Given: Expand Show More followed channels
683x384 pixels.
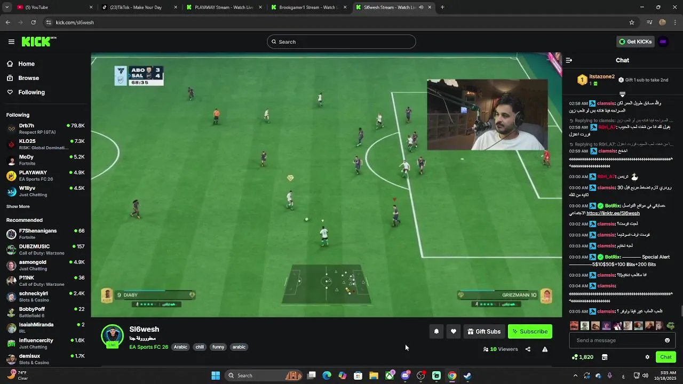Looking at the screenshot, I should [x=18, y=206].
